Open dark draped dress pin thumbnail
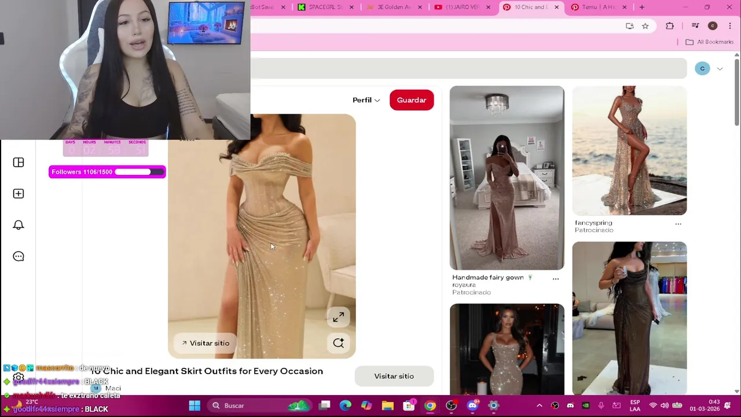This screenshot has width=741, height=417. (629, 318)
